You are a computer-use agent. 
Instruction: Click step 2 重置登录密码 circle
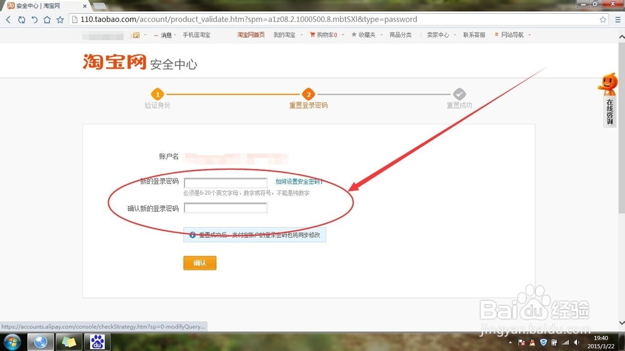click(308, 94)
